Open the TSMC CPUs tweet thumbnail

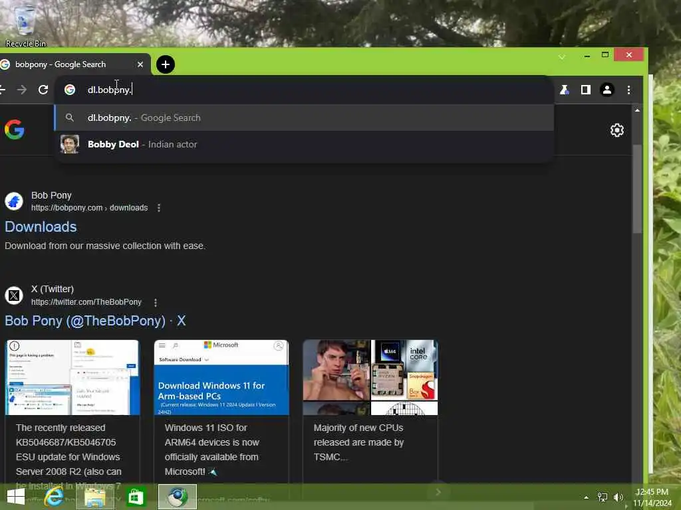(370, 377)
